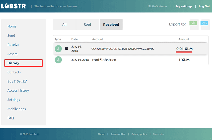
Task: Click the Type column header
Action: [58, 39]
